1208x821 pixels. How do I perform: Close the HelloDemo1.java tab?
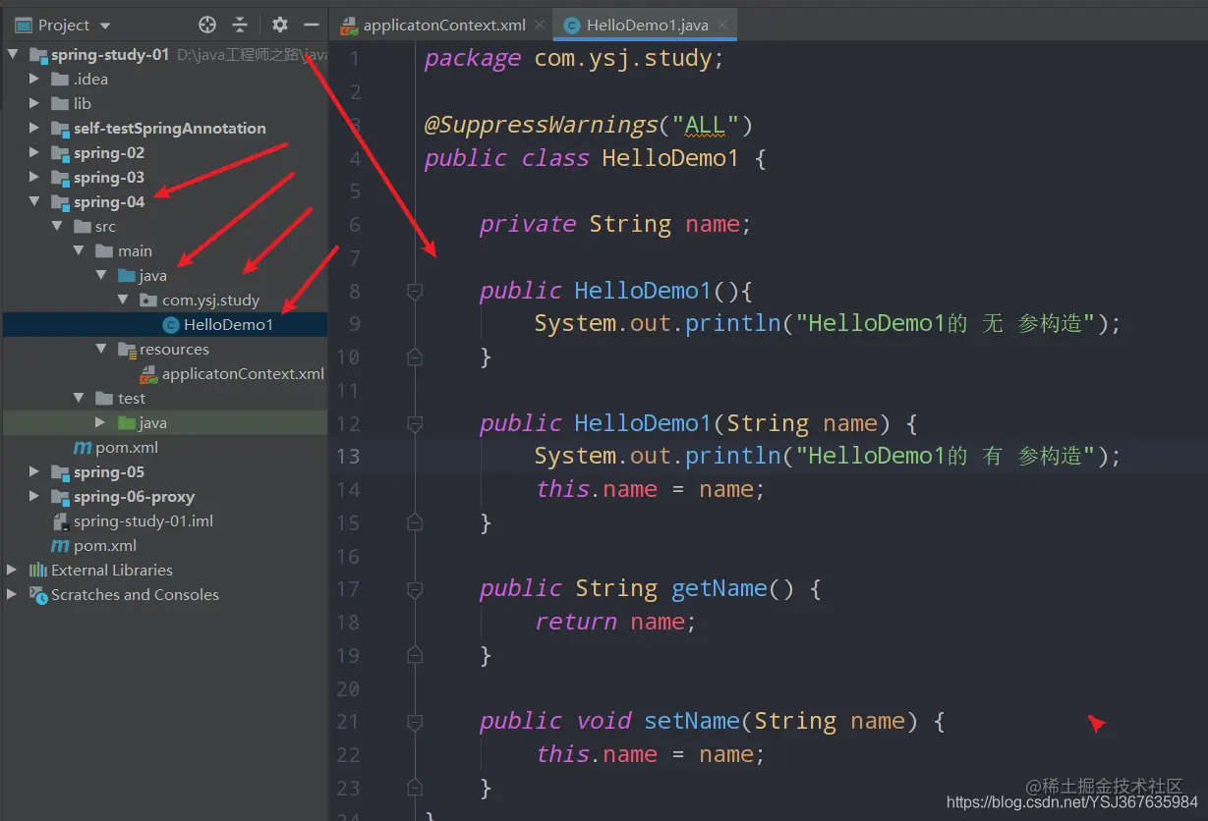coord(722,26)
